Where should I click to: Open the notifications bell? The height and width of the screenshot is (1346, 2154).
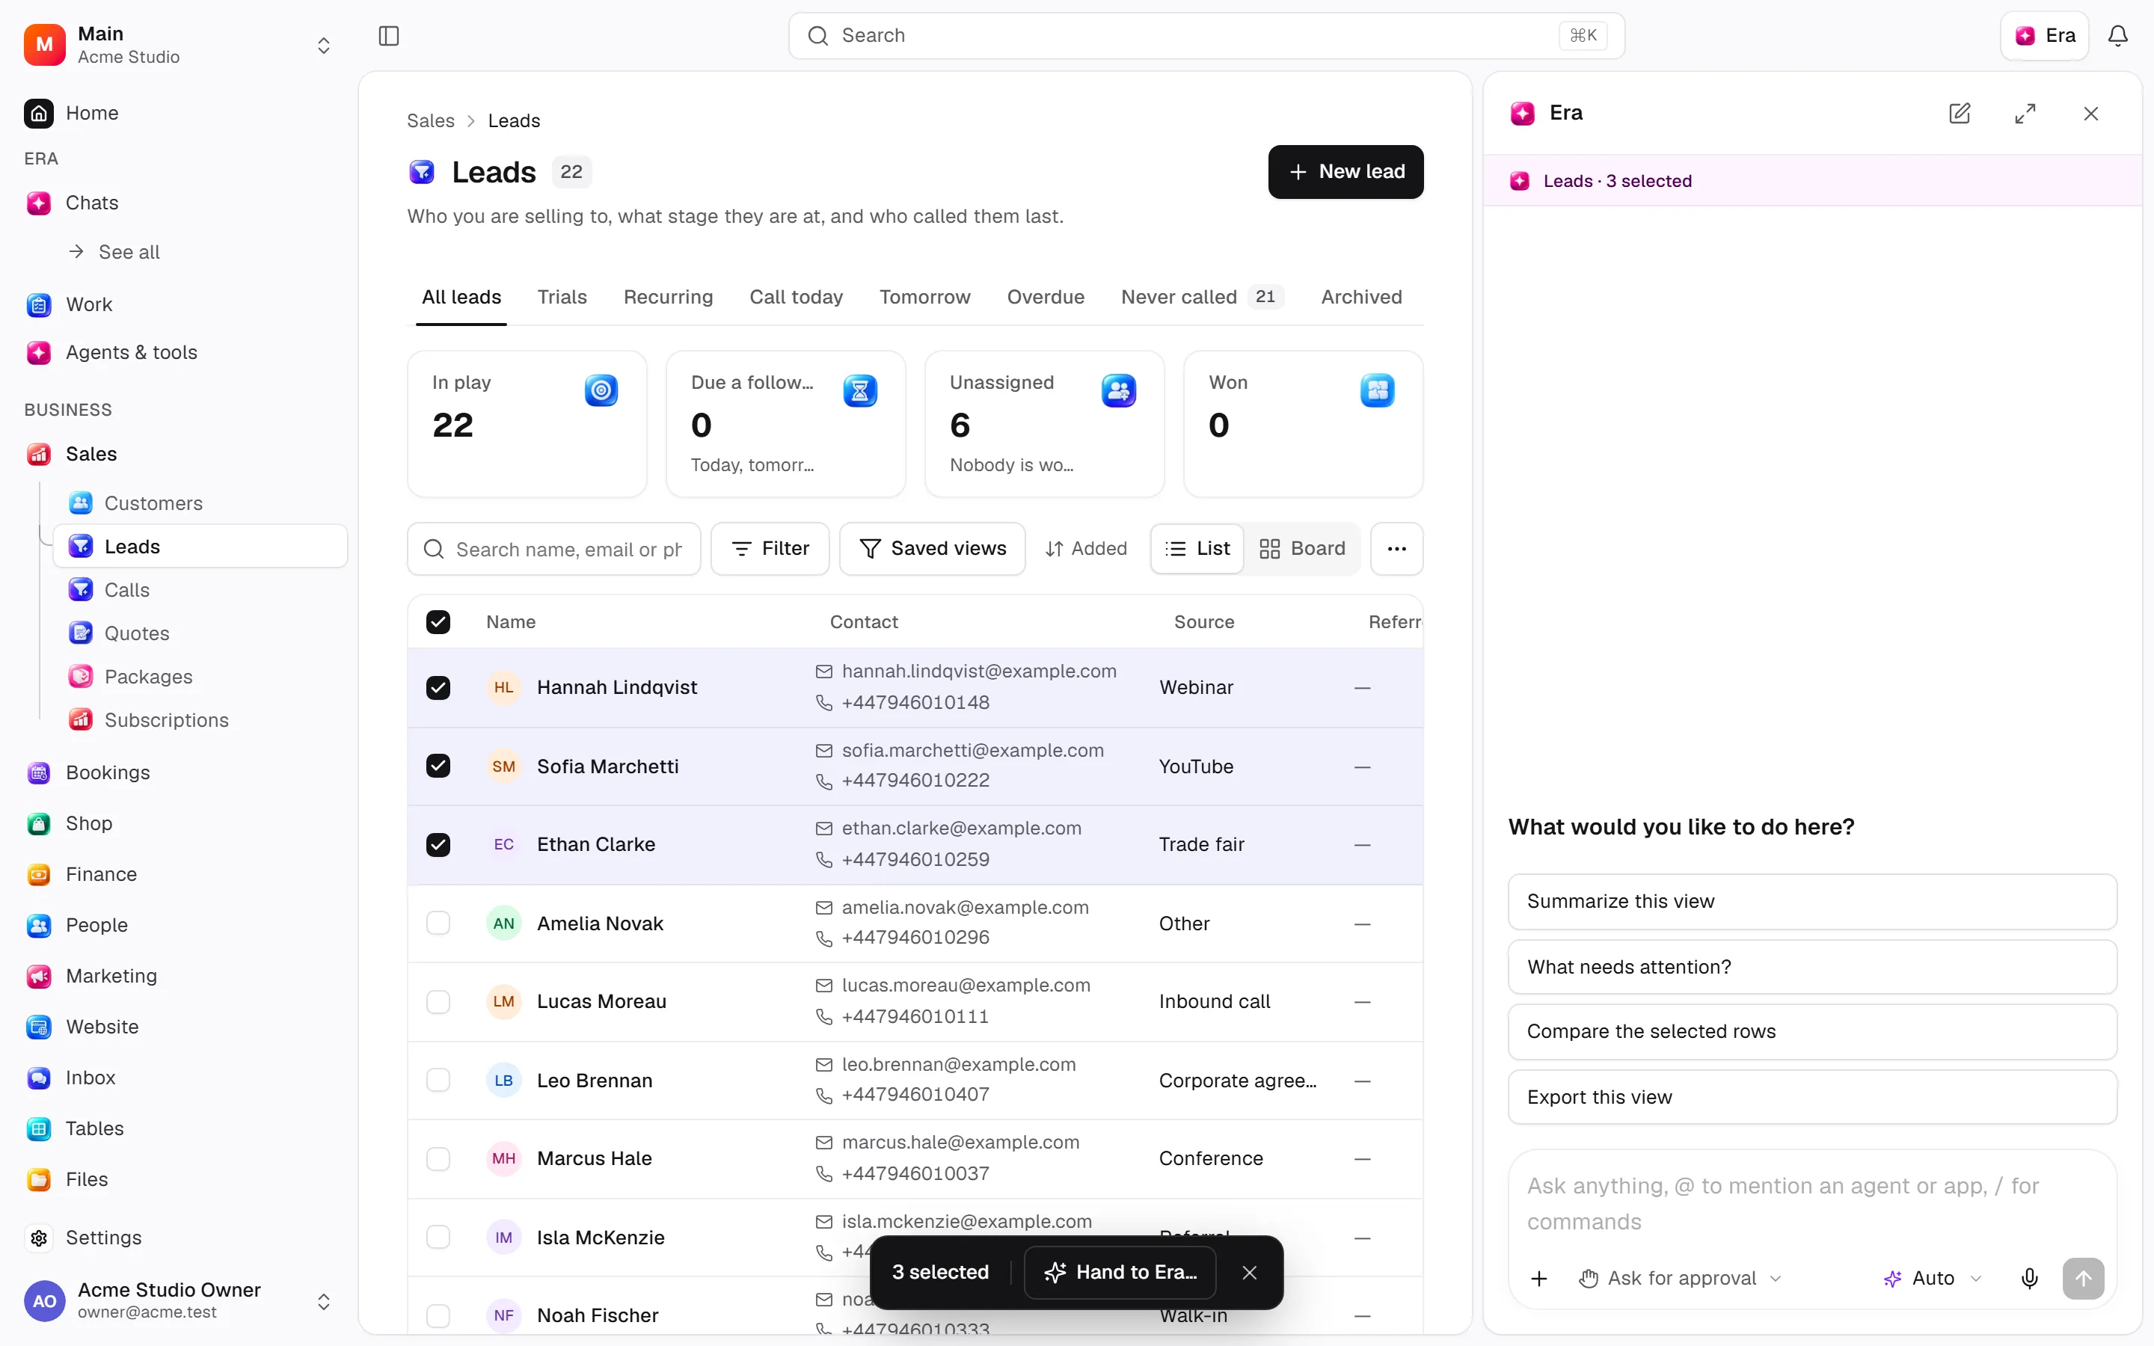(x=2117, y=36)
